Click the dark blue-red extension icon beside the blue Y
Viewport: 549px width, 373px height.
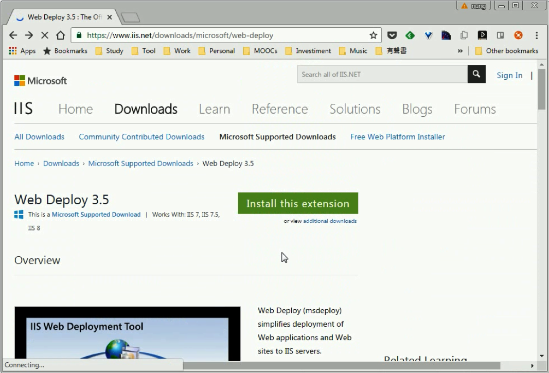click(x=446, y=35)
